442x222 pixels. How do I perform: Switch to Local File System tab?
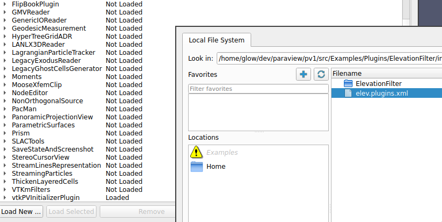(x=217, y=40)
